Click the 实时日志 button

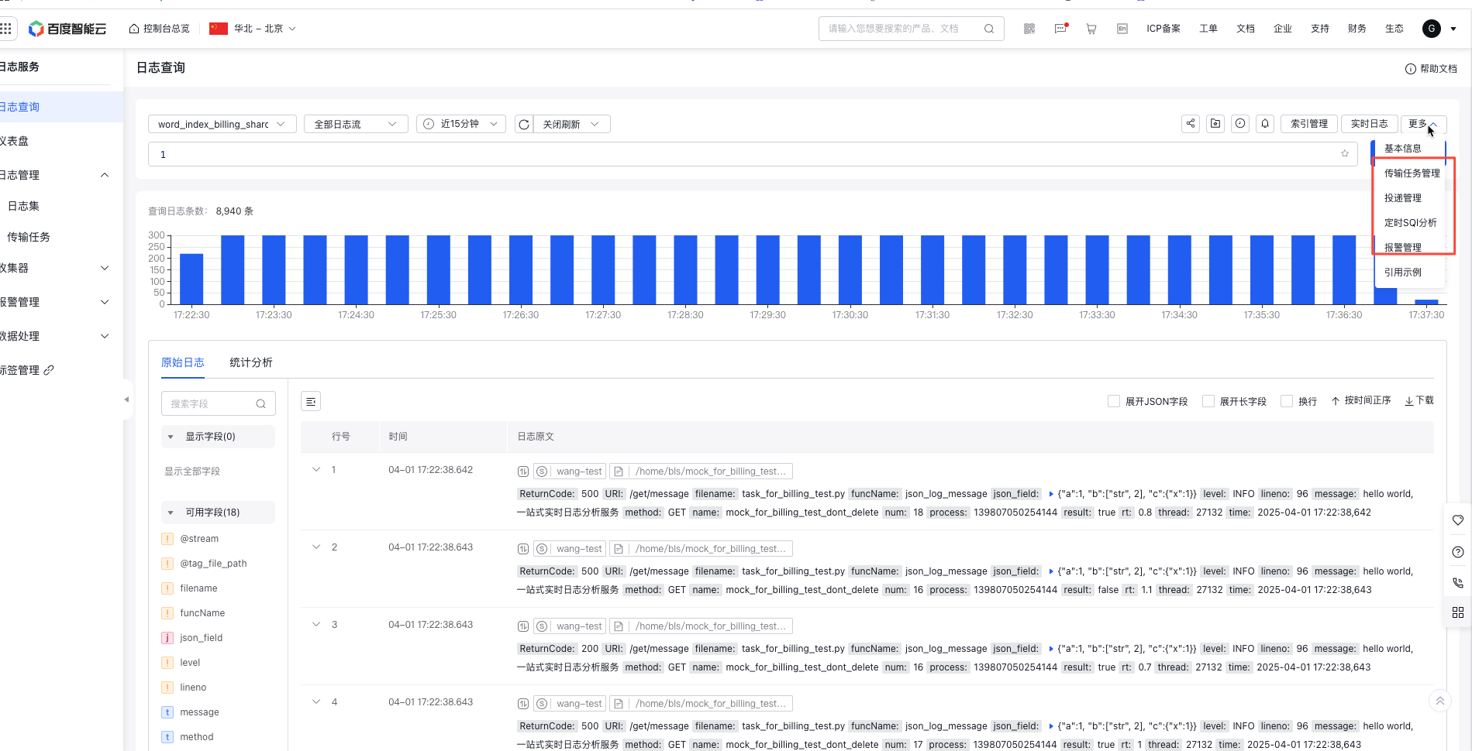click(x=1370, y=123)
